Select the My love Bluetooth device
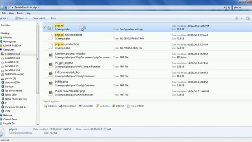 pyautogui.click(x=9, y=87)
